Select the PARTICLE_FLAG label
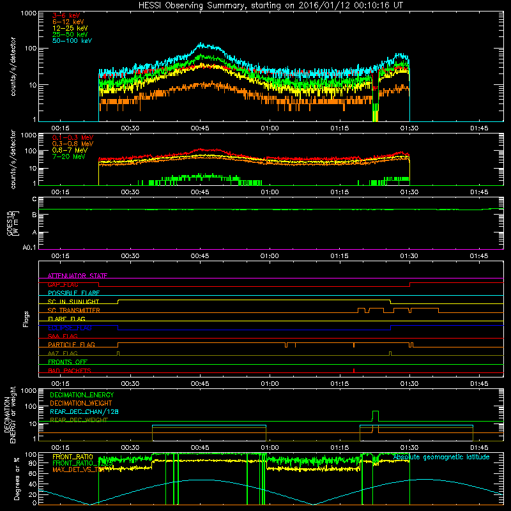The height and width of the screenshot is (511, 511). click(72, 345)
